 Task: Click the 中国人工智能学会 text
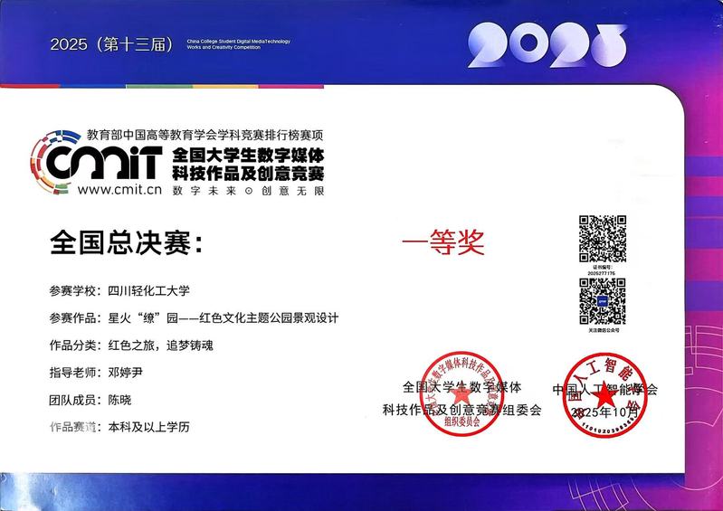click(x=605, y=390)
